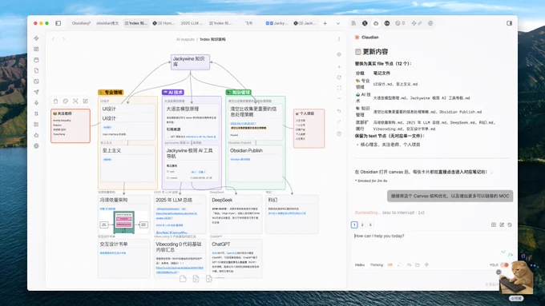Zoom to selection icon above card
The width and height of the screenshot is (545, 306).
click(x=75, y=101)
